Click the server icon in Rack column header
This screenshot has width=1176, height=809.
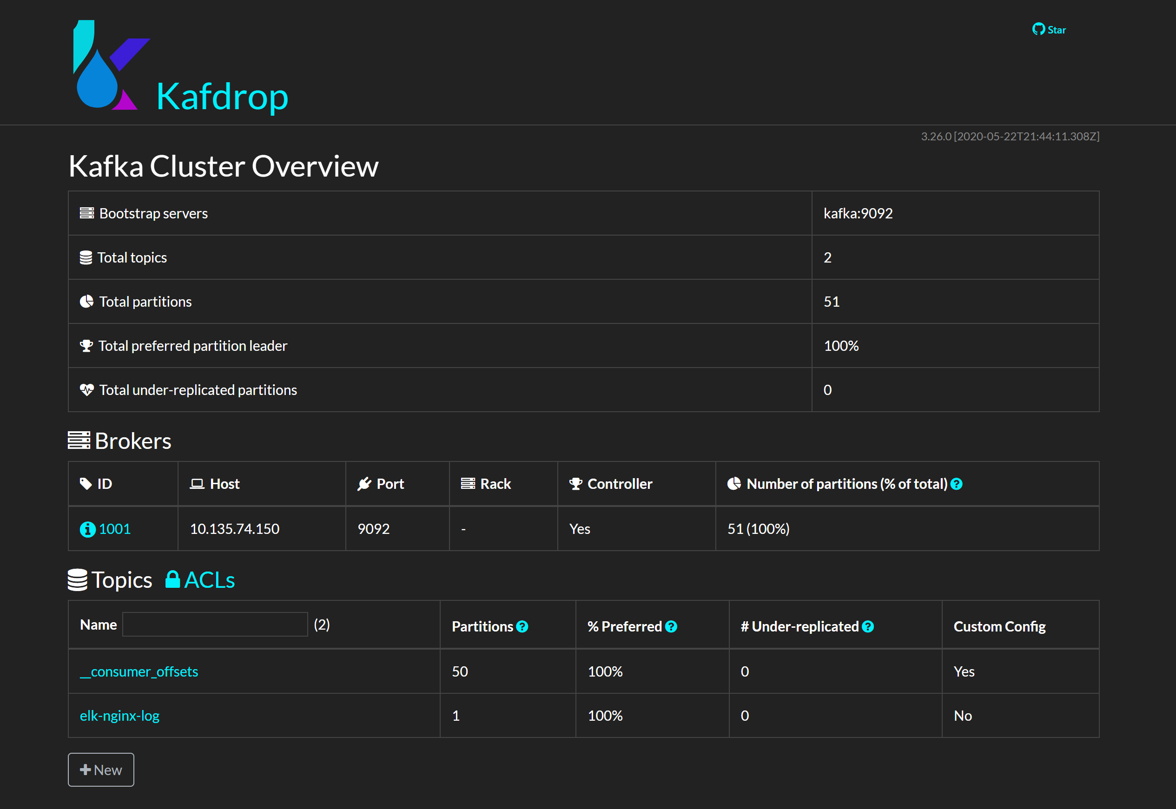point(468,484)
